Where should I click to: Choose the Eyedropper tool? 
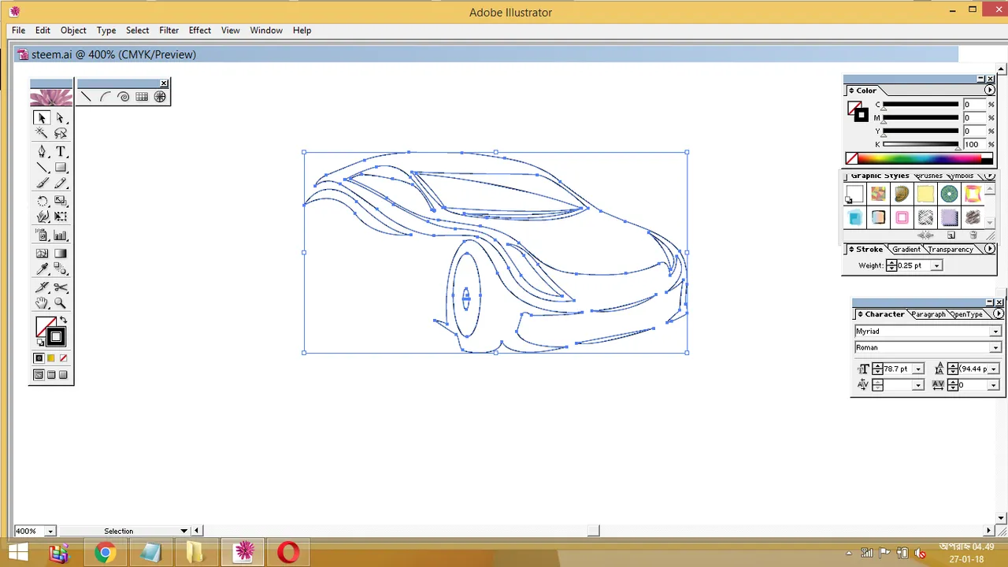pos(42,269)
